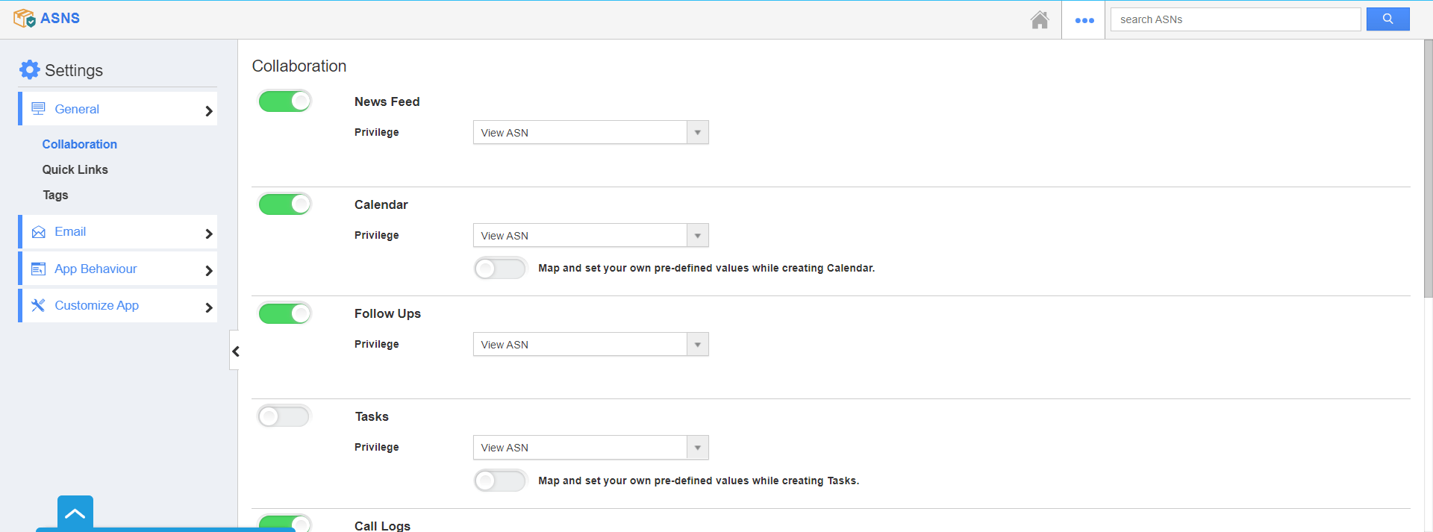This screenshot has height=532, width=1433.
Task: Click the Privilege label under Calendar
Action: 376,235
